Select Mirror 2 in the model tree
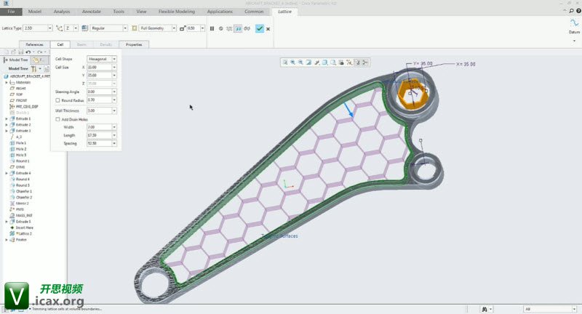The width and height of the screenshot is (582, 314). [24, 203]
